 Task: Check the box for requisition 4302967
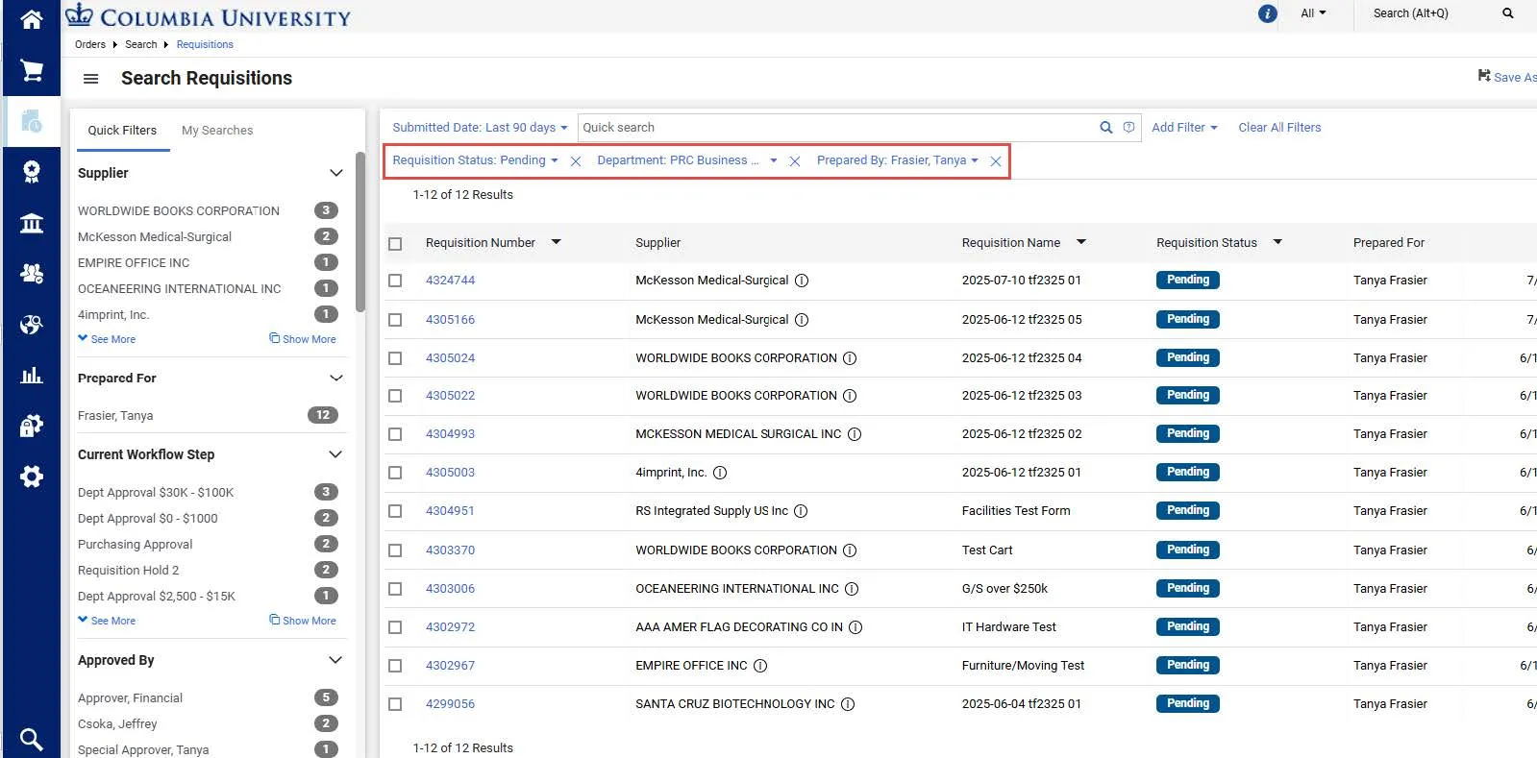coord(395,666)
